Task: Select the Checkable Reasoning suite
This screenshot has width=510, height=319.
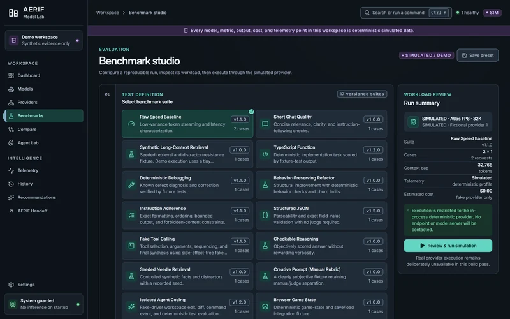Action: [321, 246]
